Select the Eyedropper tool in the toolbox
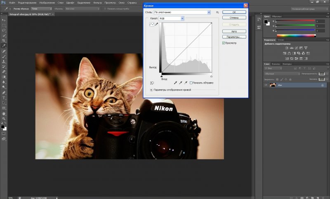 (x=4, y=46)
